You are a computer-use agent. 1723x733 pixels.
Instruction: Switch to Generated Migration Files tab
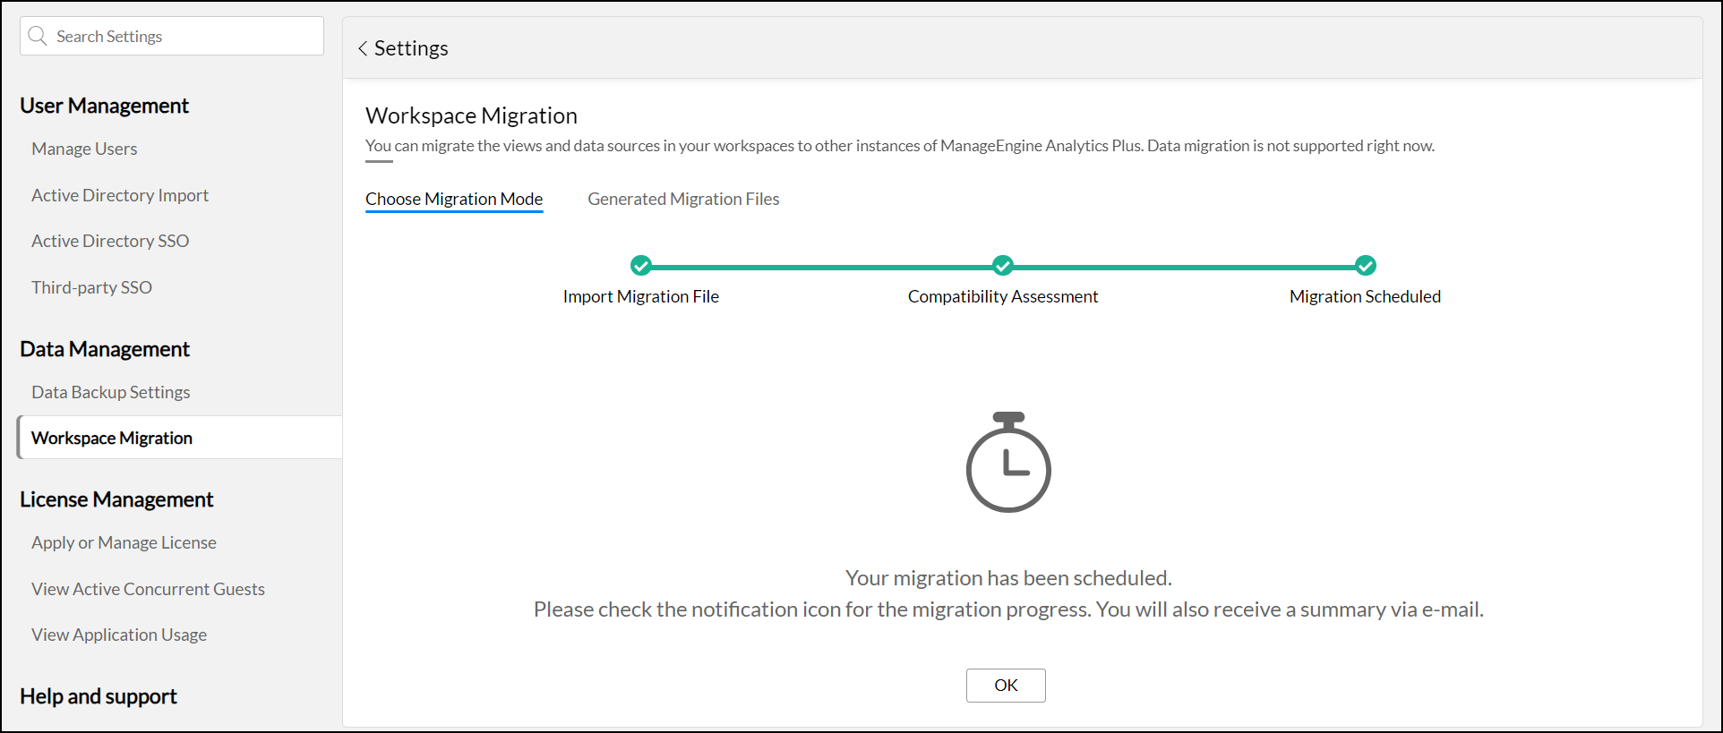(x=683, y=199)
